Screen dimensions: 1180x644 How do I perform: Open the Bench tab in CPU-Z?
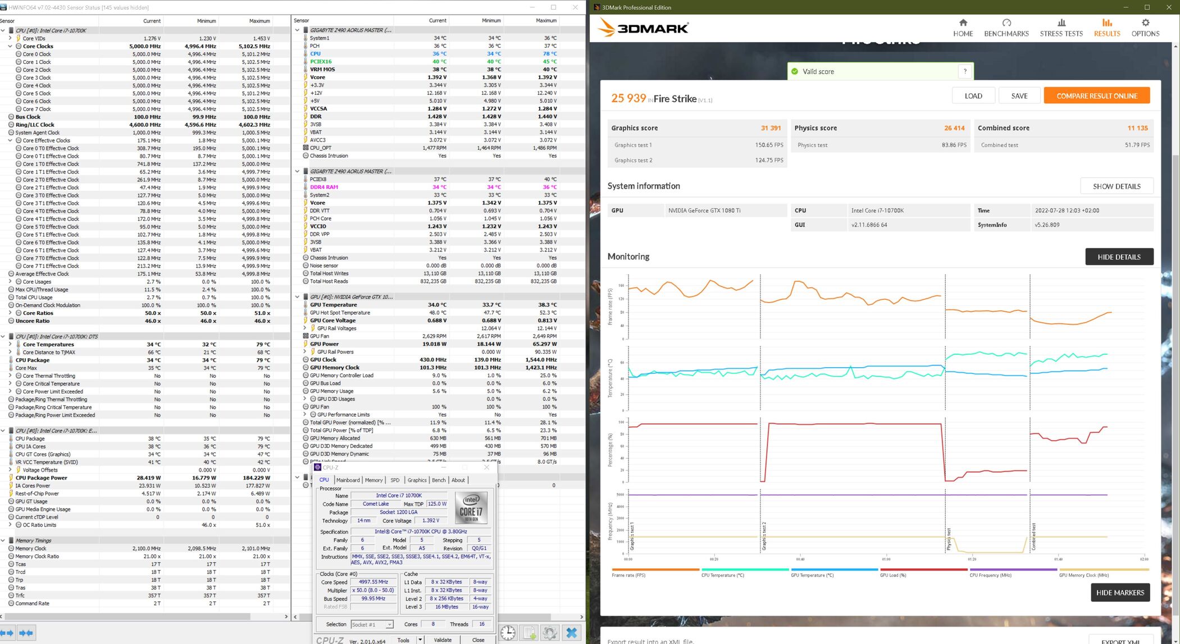pyautogui.click(x=439, y=480)
